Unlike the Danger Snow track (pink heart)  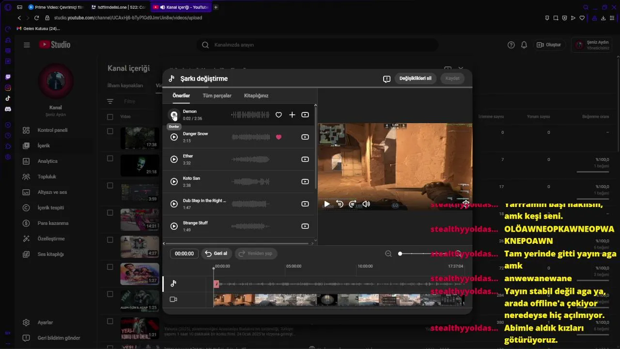[x=279, y=137]
